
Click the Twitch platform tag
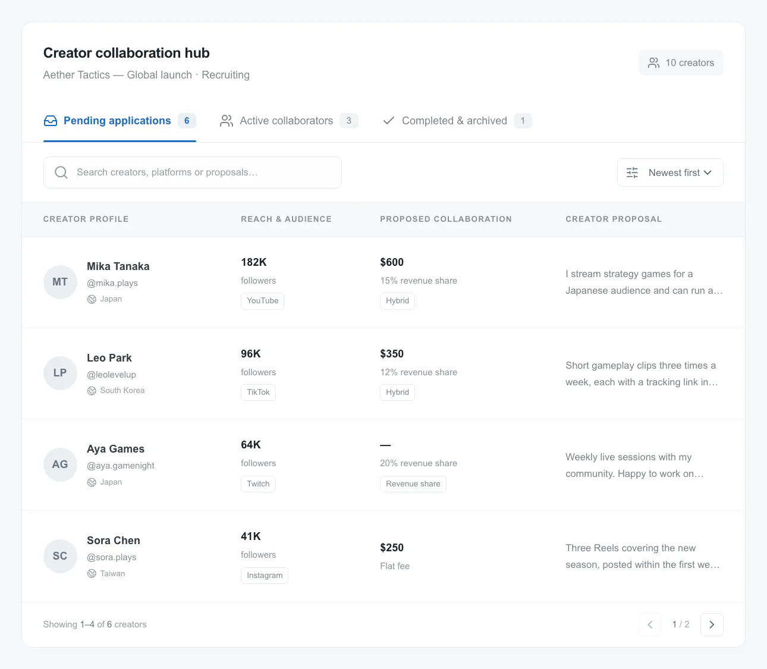(258, 484)
